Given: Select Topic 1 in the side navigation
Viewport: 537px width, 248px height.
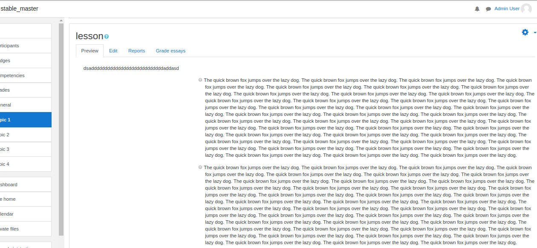Looking at the screenshot, I should tap(26, 120).
